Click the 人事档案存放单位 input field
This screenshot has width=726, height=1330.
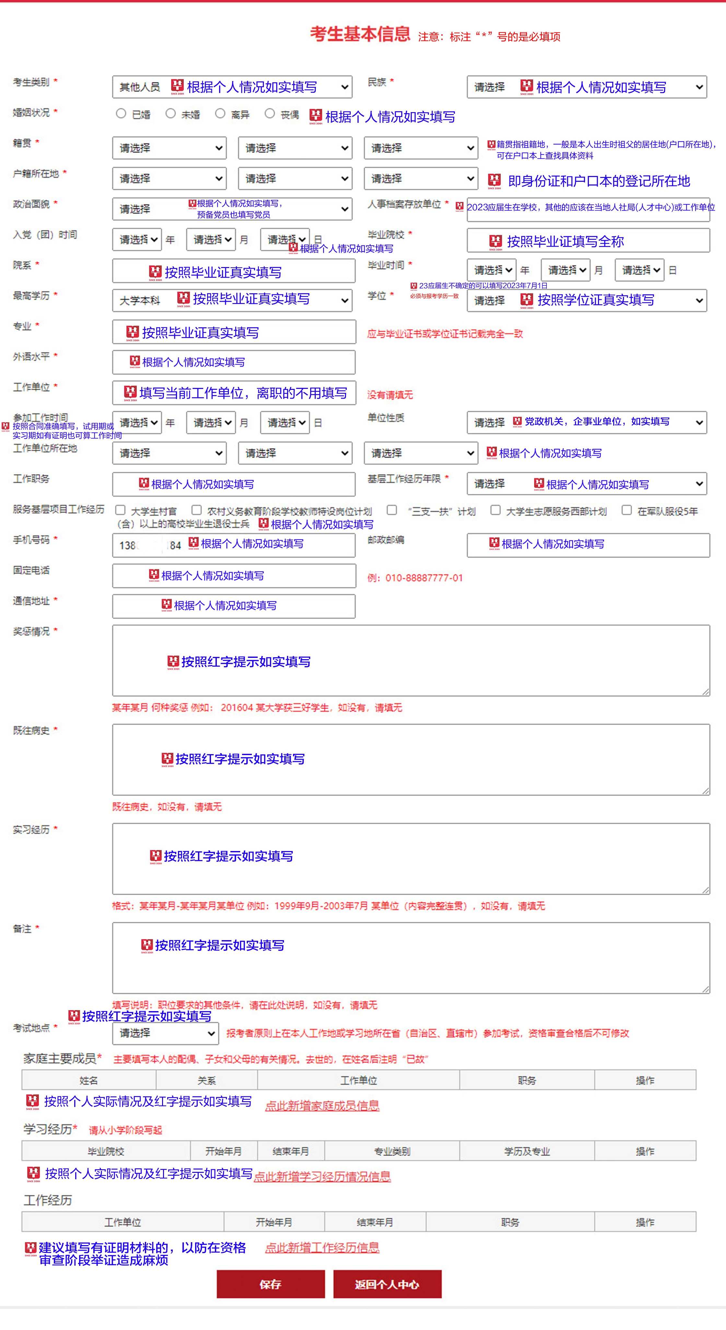point(588,210)
